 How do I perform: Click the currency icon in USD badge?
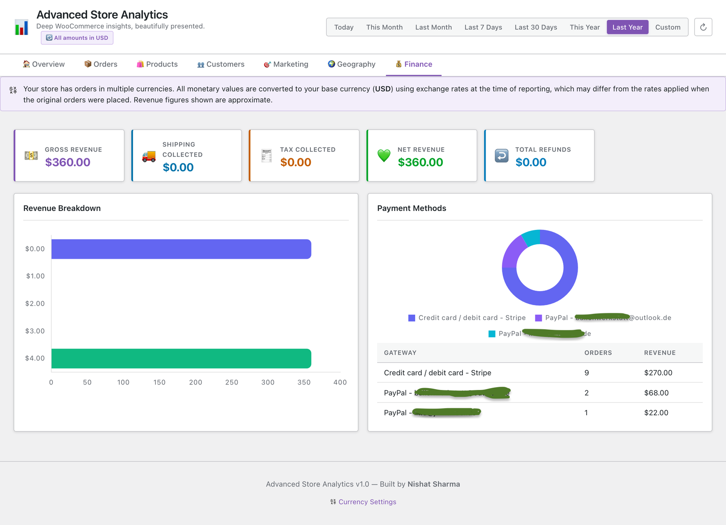click(49, 38)
